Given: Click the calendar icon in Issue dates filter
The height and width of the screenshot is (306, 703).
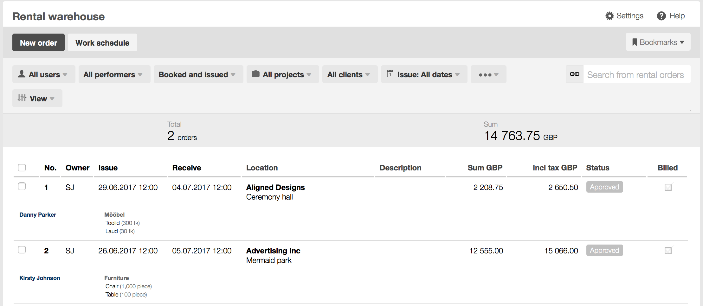Looking at the screenshot, I should (x=390, y=74).
